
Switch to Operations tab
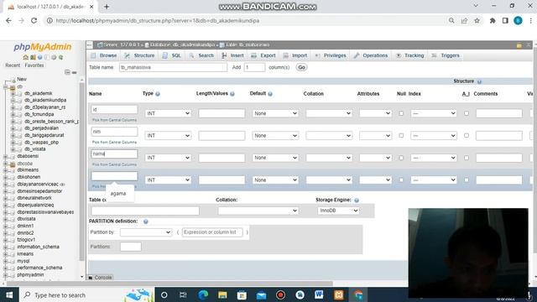coord(371,55)
